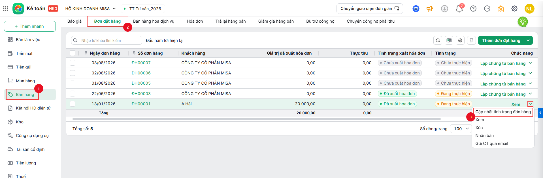Open Đầu năm tới hiện tại date filter

coord(165,40)
